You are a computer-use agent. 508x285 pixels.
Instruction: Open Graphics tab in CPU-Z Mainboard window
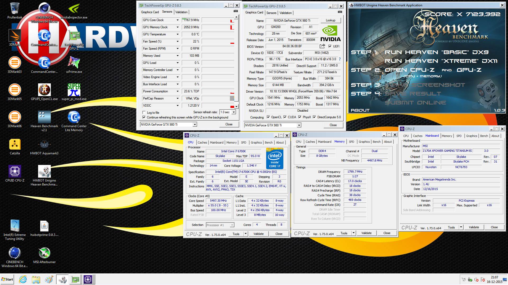tap(471, 136)
